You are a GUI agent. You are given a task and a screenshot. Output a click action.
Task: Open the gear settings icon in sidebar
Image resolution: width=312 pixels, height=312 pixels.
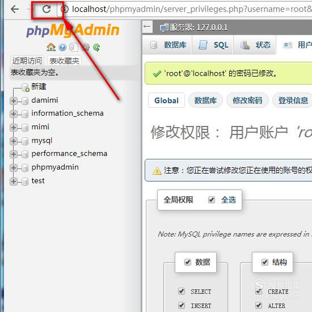[x=86, y=47]
